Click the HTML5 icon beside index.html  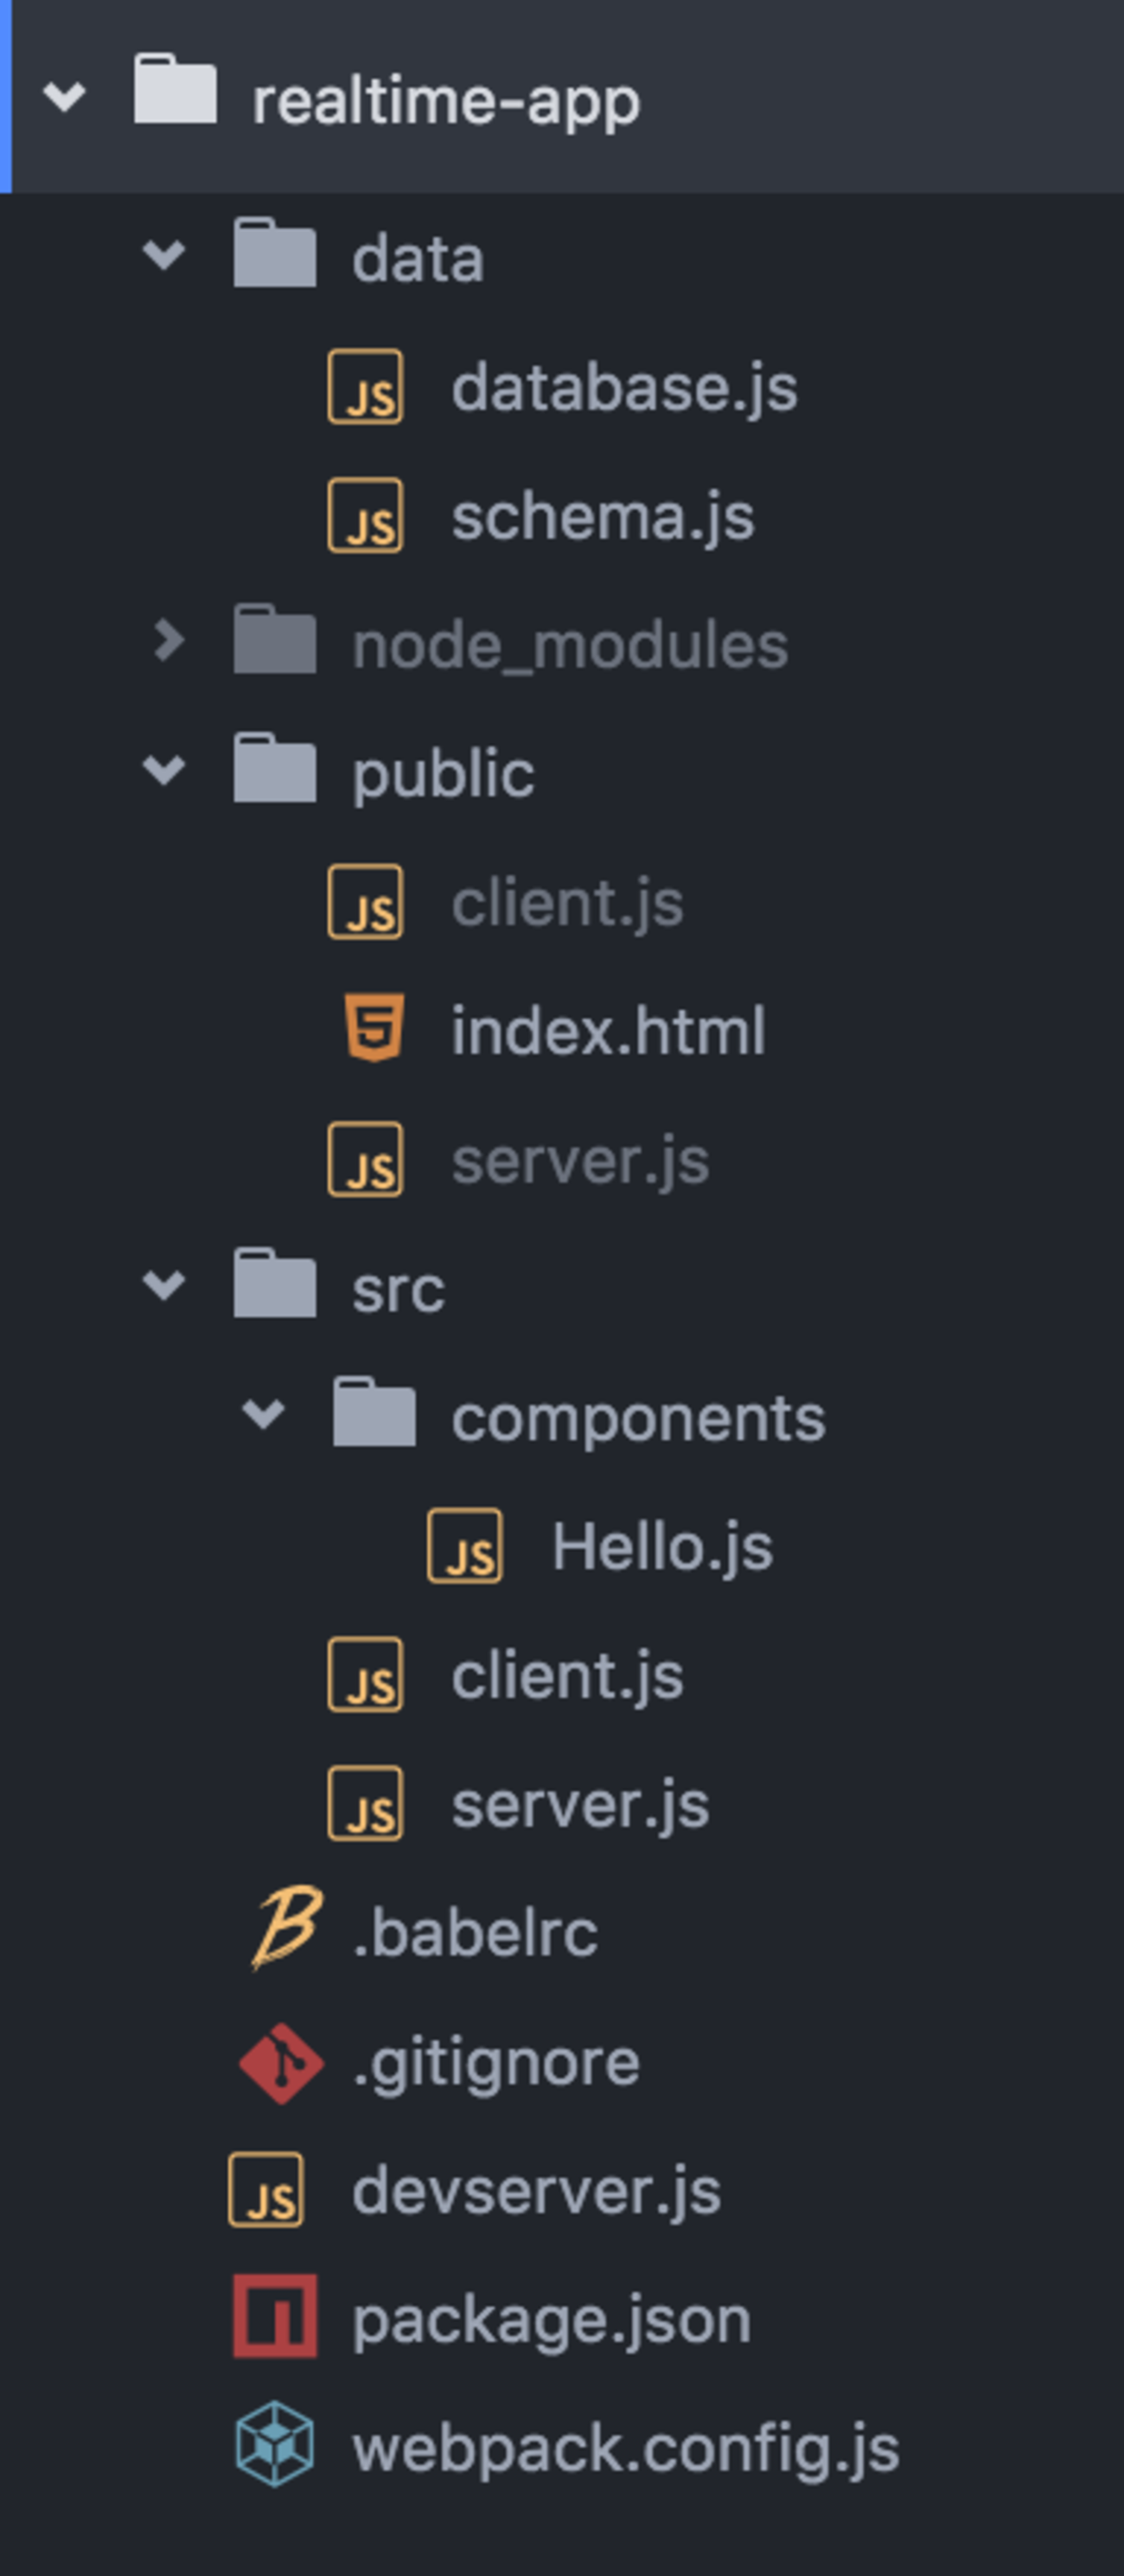point(374,1027)
